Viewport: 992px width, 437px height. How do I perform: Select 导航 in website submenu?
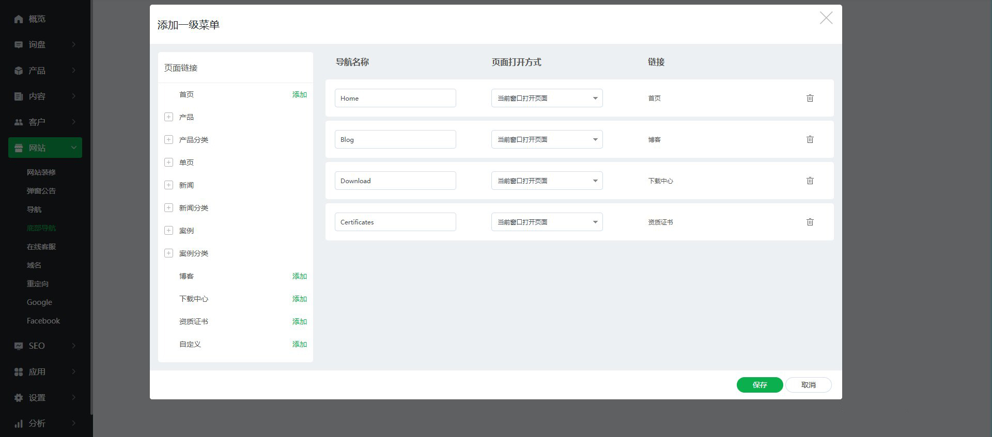pos(34,209)
